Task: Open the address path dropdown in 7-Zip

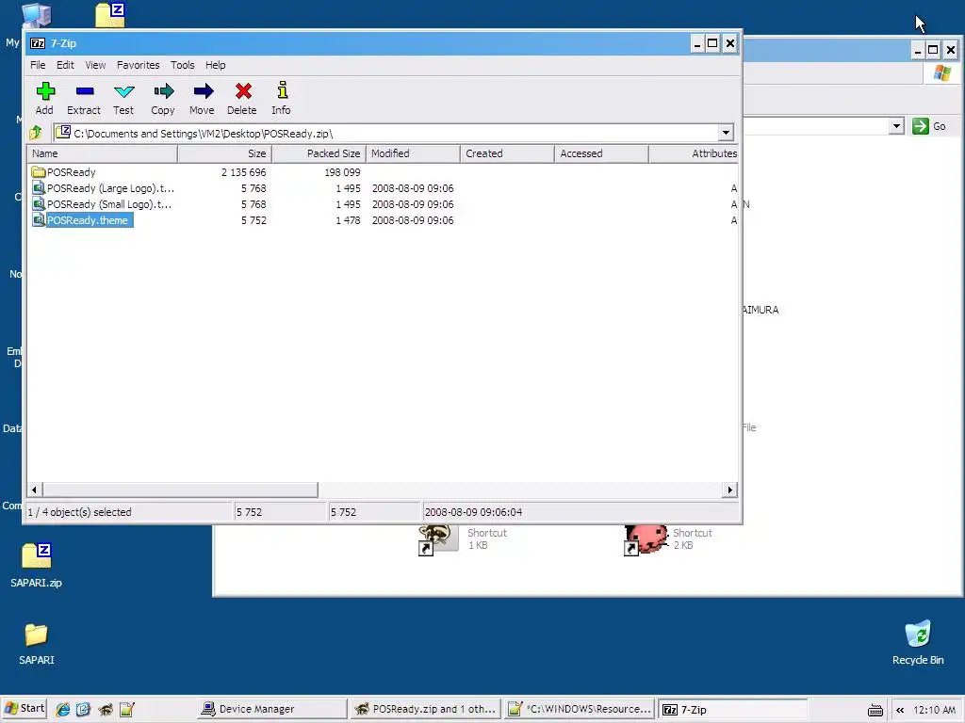Action: coord(727,133)
